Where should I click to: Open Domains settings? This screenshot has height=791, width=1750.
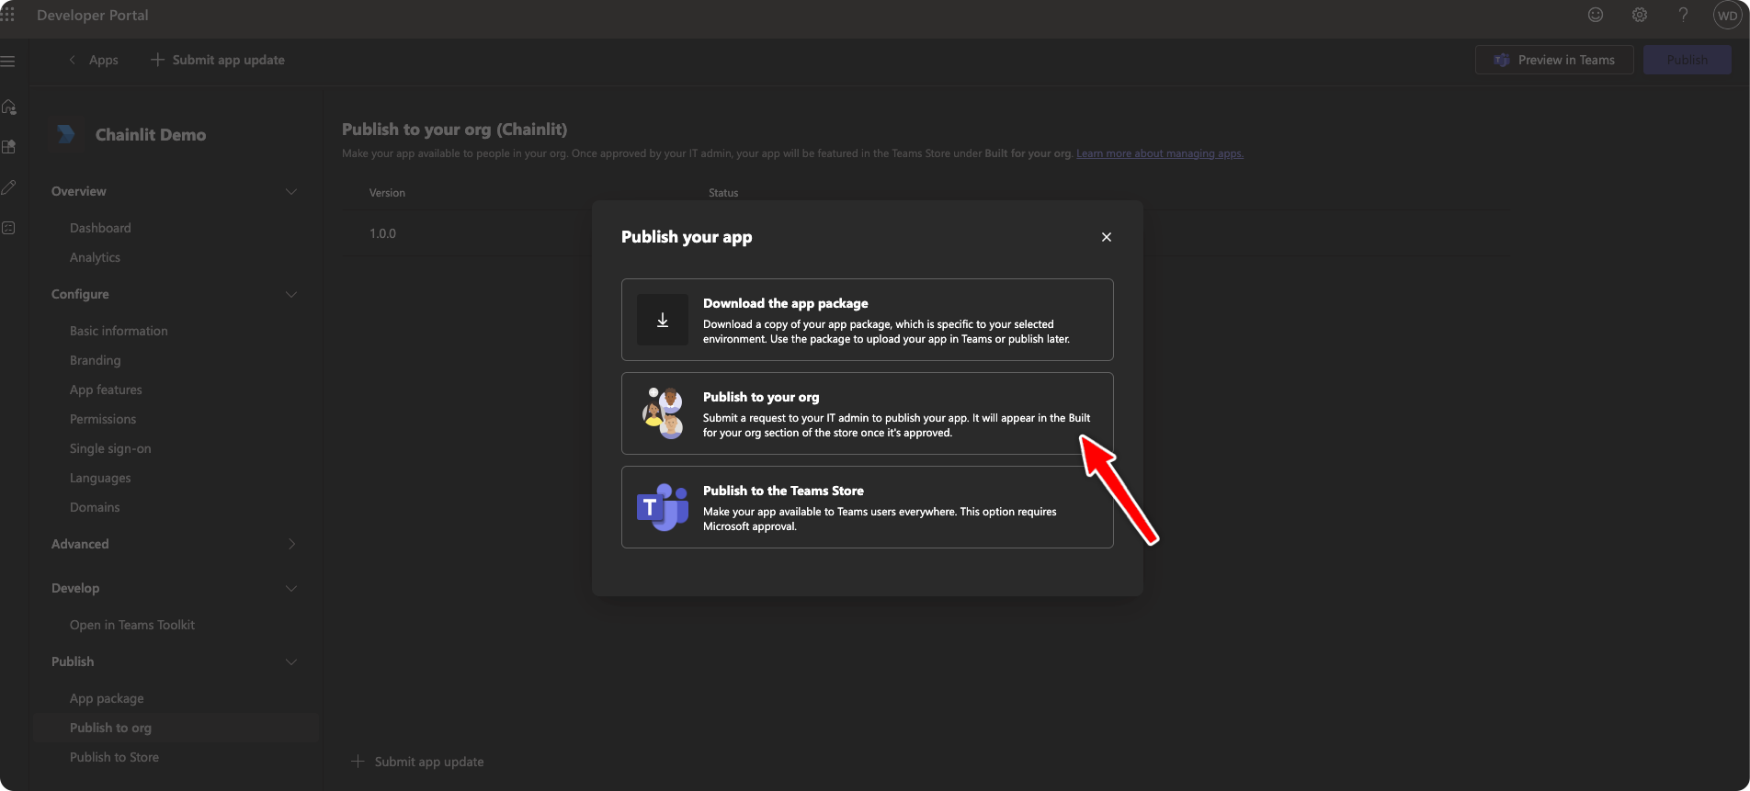coord(95,507)
